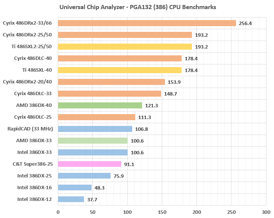This screenshot has height=218, width=274.
Task: Click the blue Intel 386DX-33 bar
Action: [93, 152]
